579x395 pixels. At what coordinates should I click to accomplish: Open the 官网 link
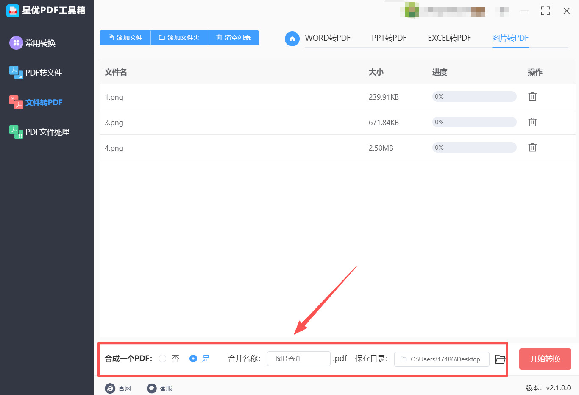(118, 388)
